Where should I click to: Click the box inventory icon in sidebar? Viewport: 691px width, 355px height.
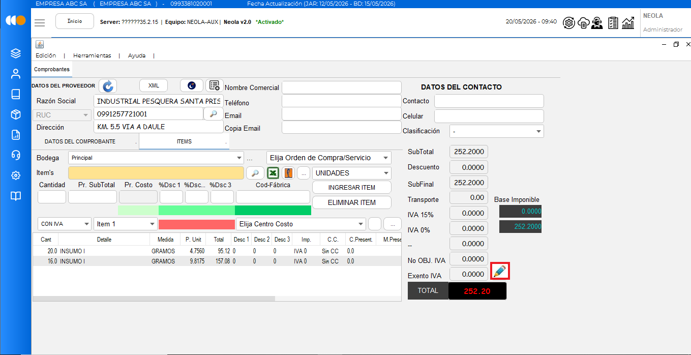(16, 114)
